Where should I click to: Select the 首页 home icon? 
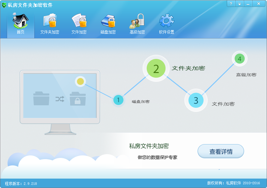pos(20,21)
